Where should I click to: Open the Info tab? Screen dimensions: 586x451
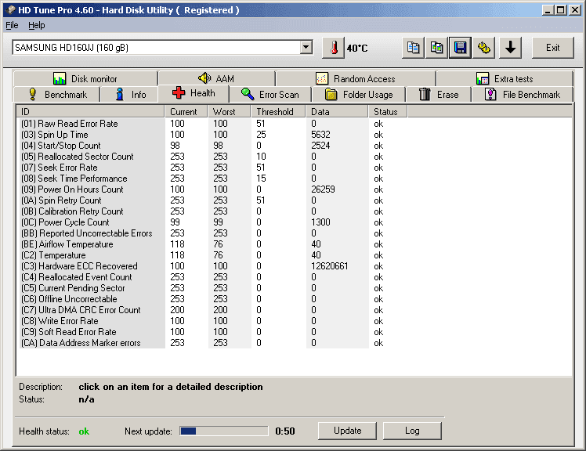click(130, 95)
